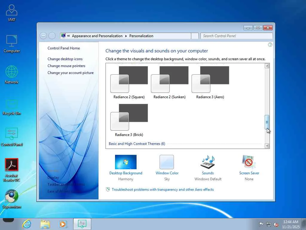Open the Display link in sidebar

click(x=53, y=178)
